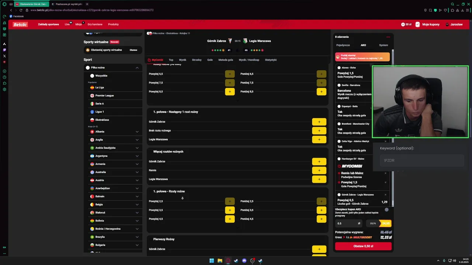
Task: Expand Arabia Saudyjska country list
Action: (x=137, y=148)
